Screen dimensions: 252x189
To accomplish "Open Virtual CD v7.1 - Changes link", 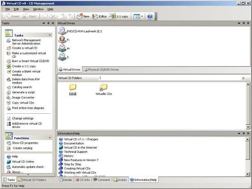I will [81, 139].
